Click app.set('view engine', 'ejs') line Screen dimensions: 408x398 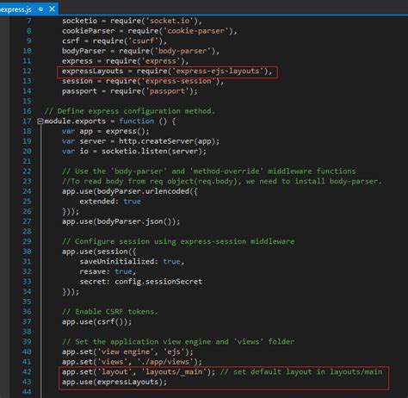[127, 351]
